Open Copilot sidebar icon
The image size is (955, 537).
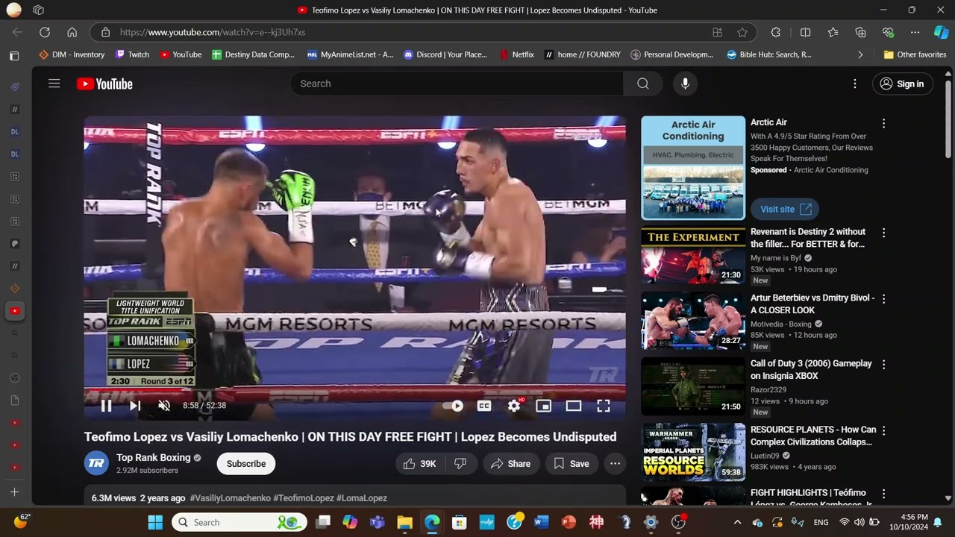pyautogui.click(x=942, y=32)
